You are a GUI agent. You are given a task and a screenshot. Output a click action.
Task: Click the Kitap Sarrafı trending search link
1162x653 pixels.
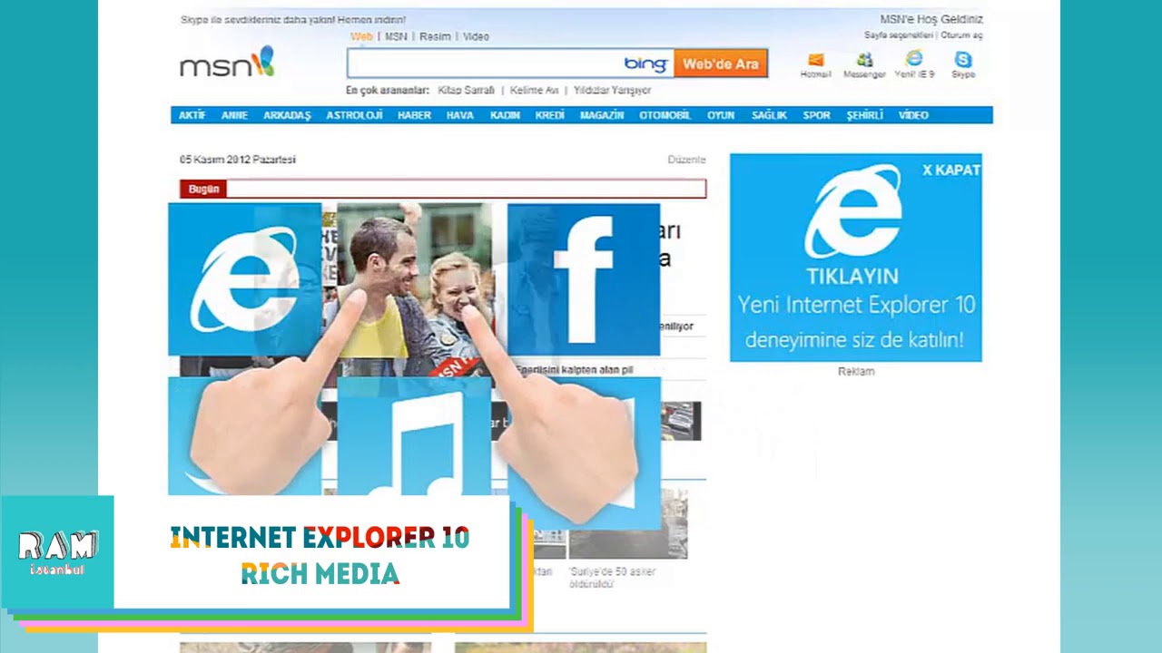pyautogui.click(x=466, y=91)
